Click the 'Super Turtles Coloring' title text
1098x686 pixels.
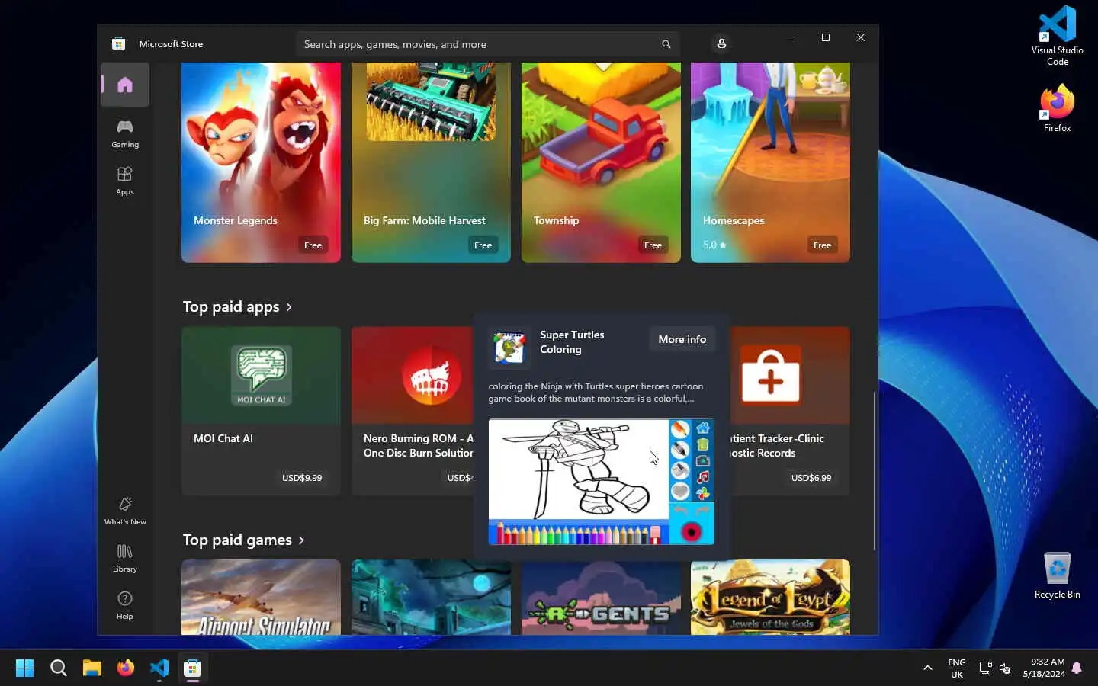pyautogui.click(x=572, y=342)
